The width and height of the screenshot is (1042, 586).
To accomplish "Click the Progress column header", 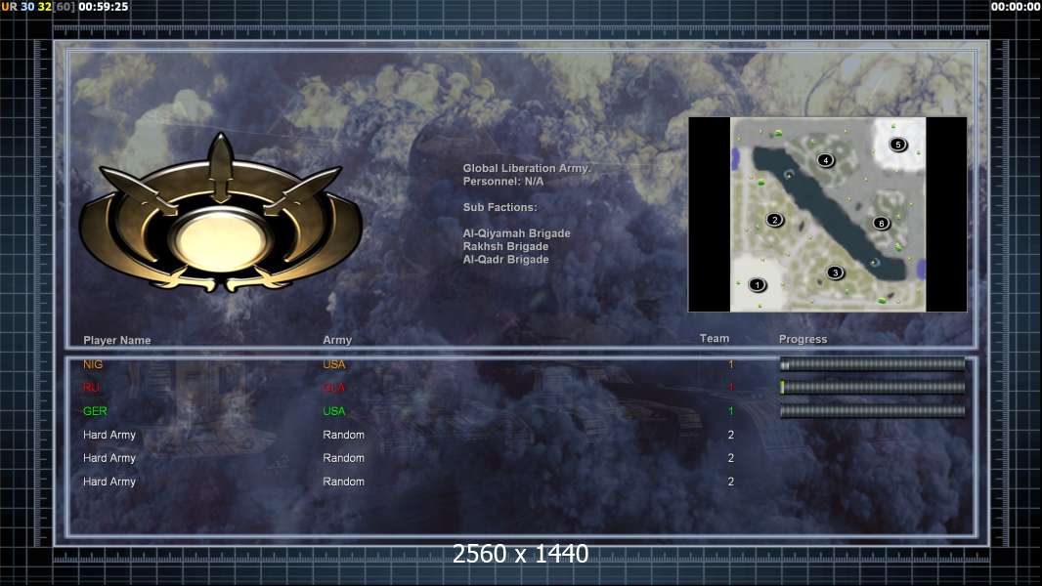I will point(803,339).
